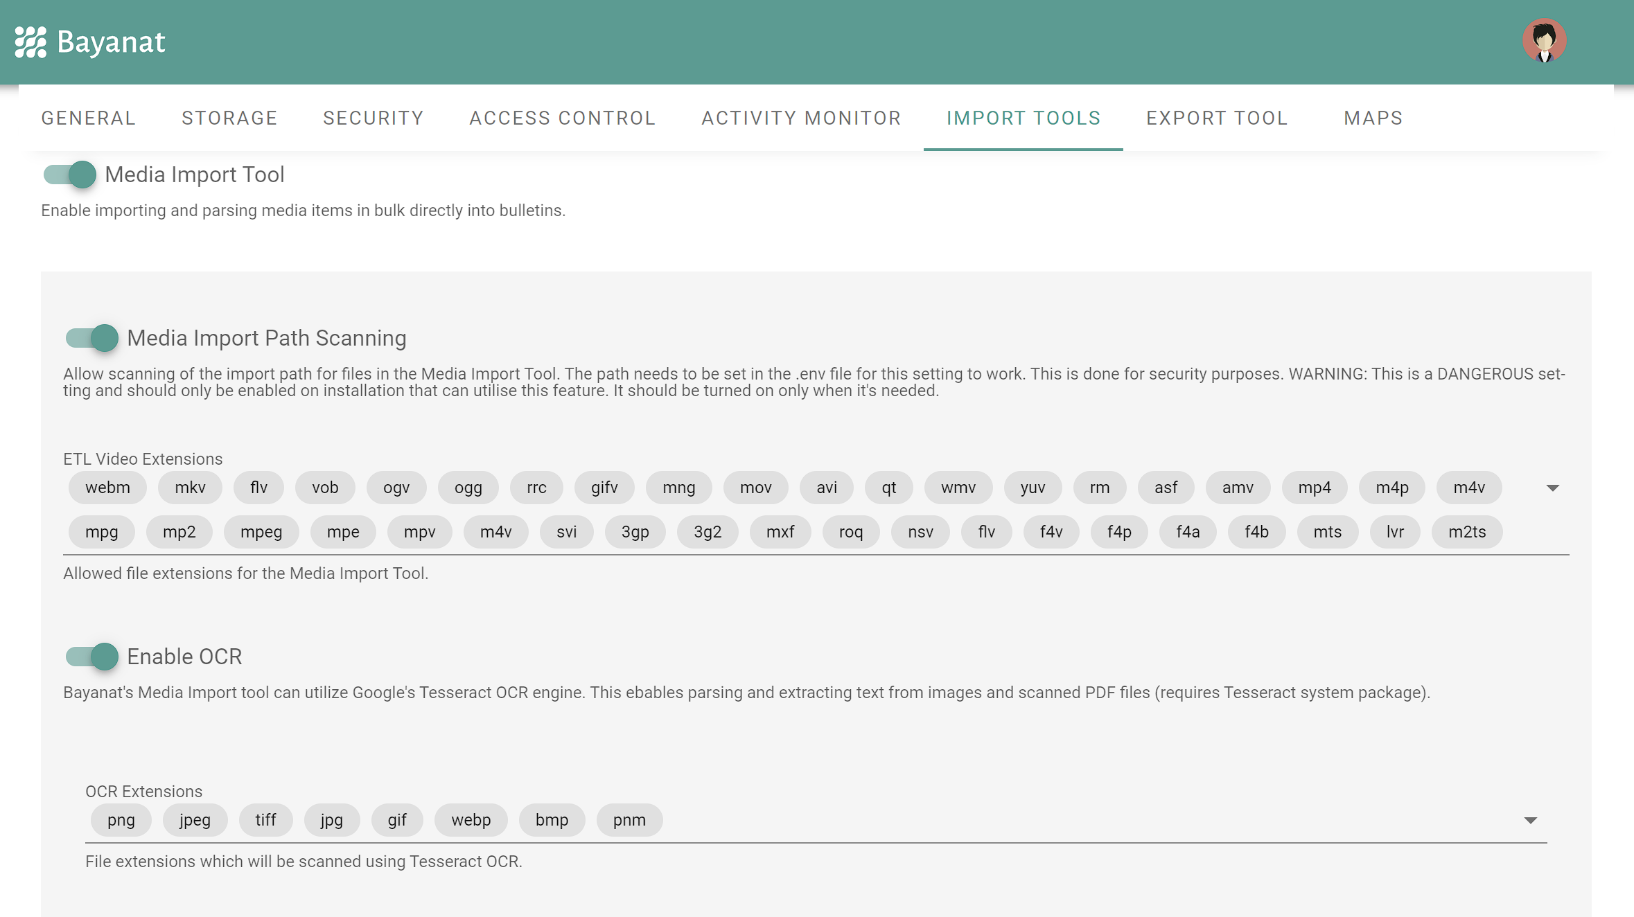
Task: Open the Activity Monitor tab
Action: [x=801, y=118]
